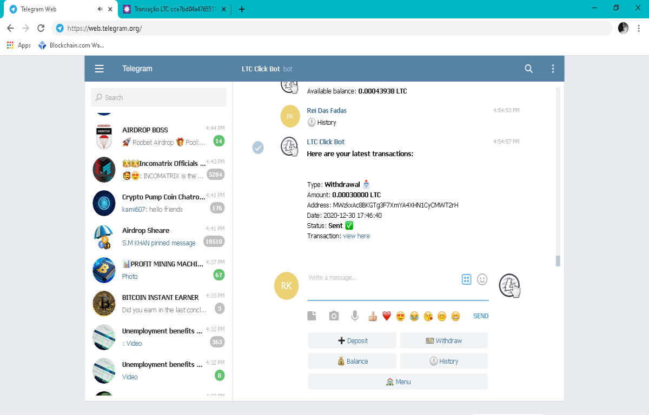Click the bot keyboard toggle icon
This screenshot has width=649, height=415.
[x=467, y=279]
